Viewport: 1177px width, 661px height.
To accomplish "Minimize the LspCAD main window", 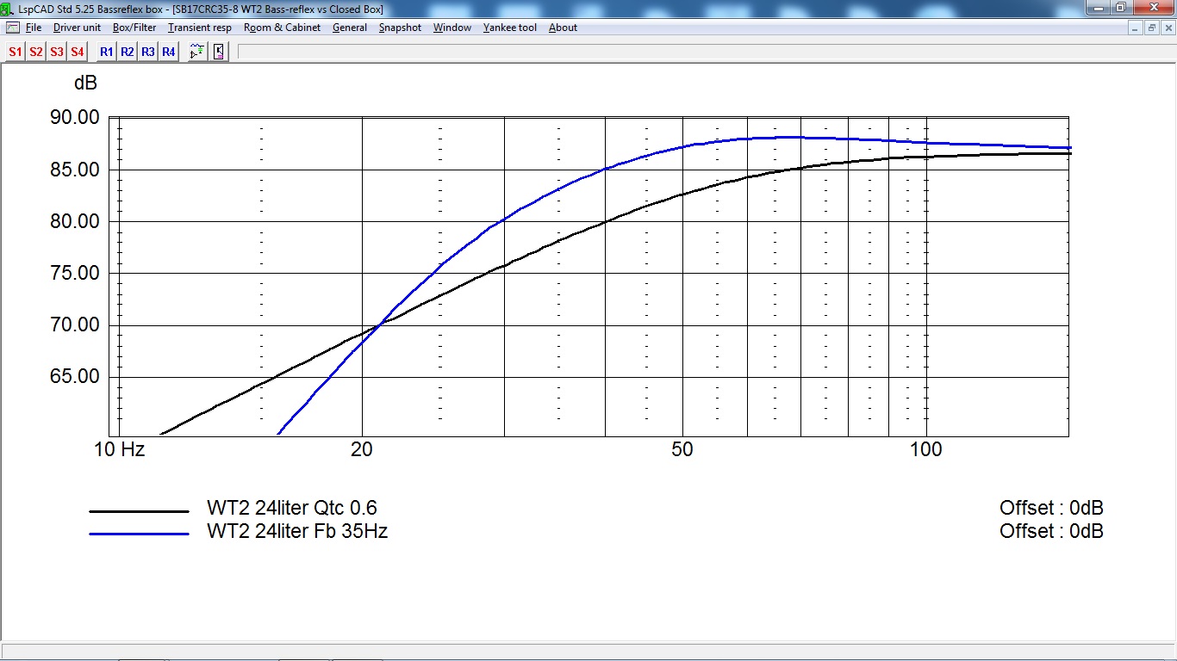I will pyautogui.click(x=1098, y=8).
